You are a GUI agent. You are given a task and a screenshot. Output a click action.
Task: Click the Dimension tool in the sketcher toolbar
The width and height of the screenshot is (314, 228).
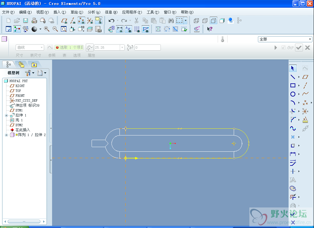click(293, 154)
